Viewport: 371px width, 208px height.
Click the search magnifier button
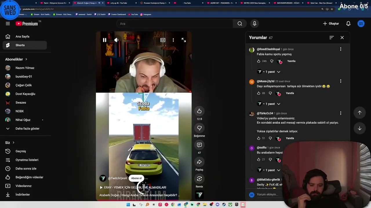point(240,24)
